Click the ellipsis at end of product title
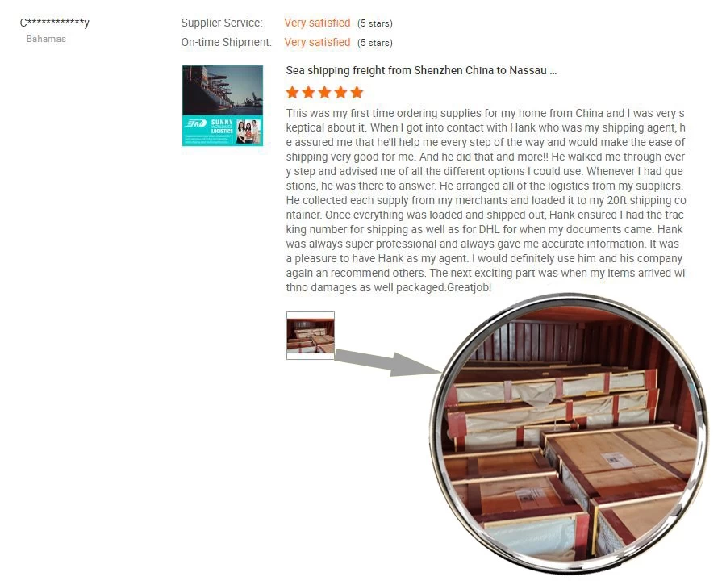The height and width of the screenshot is (585, 722). 553,71
